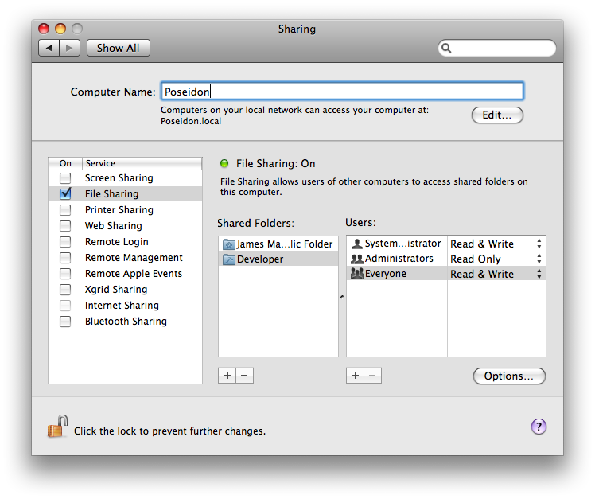Image resolution: width=595 pixels, height=499 pixels.
Task: Click the Developer folder icon
Action: click(229, 259)
